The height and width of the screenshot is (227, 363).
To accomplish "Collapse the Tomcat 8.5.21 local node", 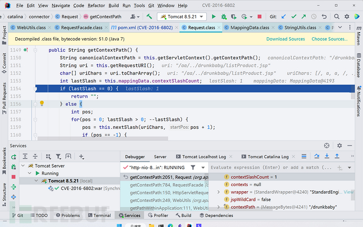I will (36, 181).
